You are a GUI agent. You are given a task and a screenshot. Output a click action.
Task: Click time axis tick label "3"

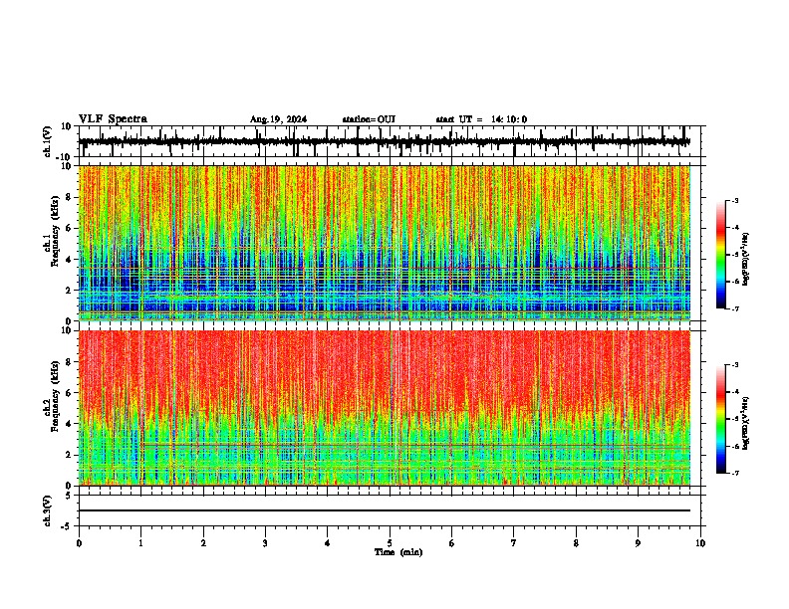click(x=265, y=543)
